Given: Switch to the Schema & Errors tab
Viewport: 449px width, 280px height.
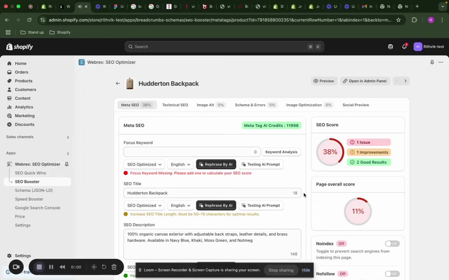Looking at the screenshot, I should click(x=255, y=105).
